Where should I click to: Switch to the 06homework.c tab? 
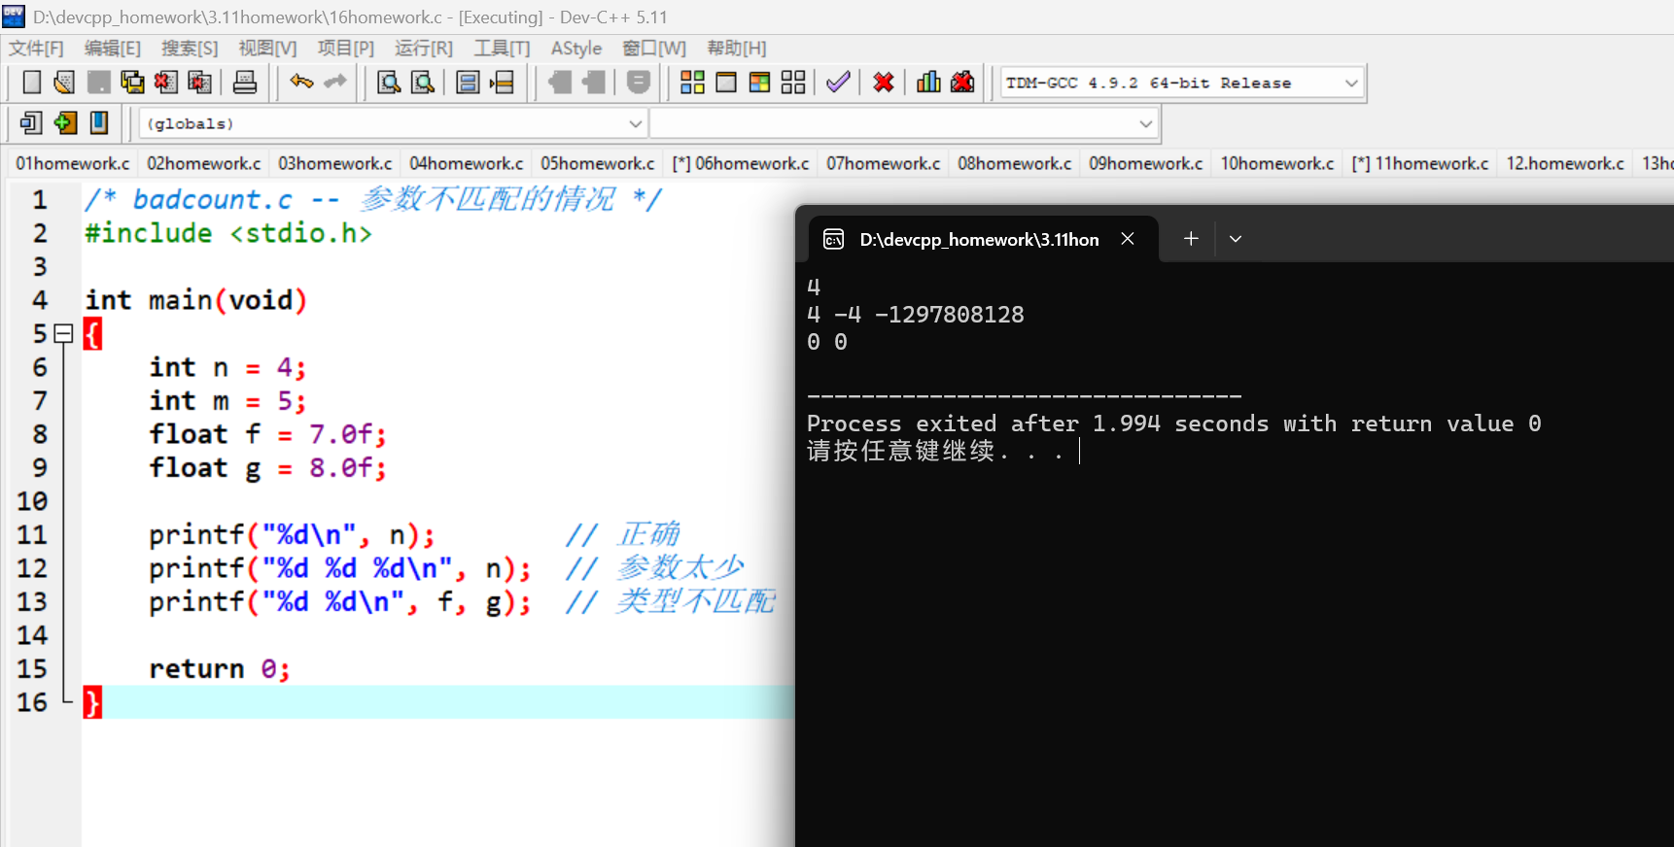(x=741, y=163)
